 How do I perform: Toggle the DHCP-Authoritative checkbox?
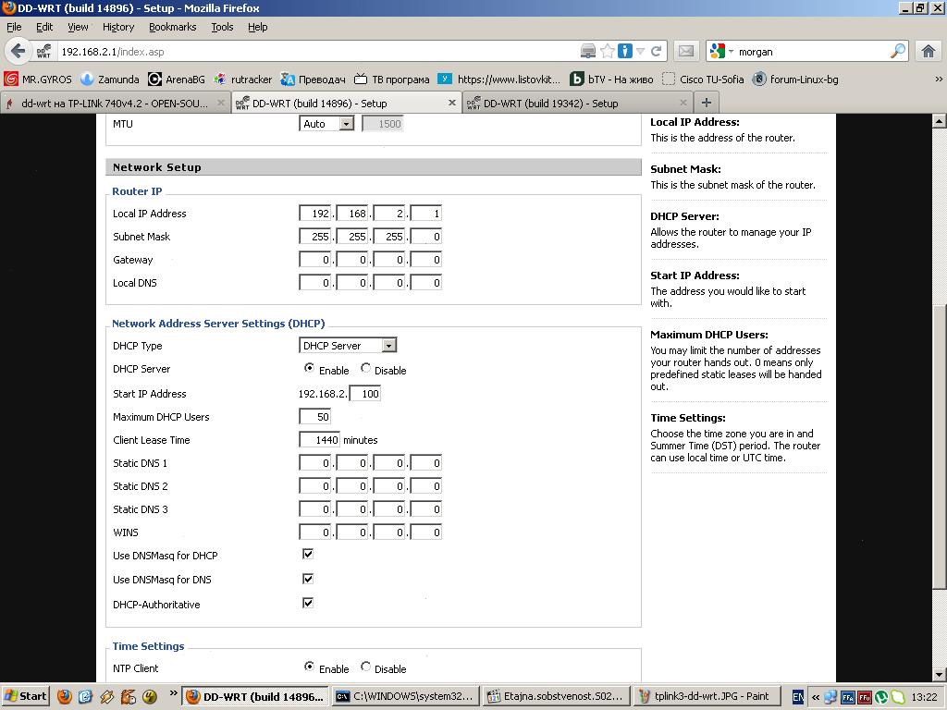[308, 603]
